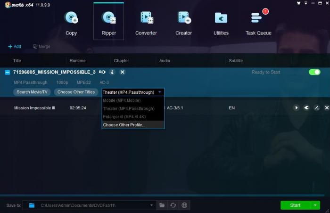This screenshot has width=330, height=213.
Task: Click the Ready to Start status text
Action: pos(266,73)
